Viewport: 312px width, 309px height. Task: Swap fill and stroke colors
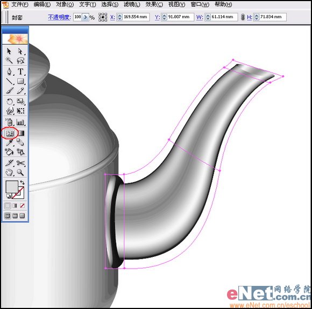click(x=23, y=182)
